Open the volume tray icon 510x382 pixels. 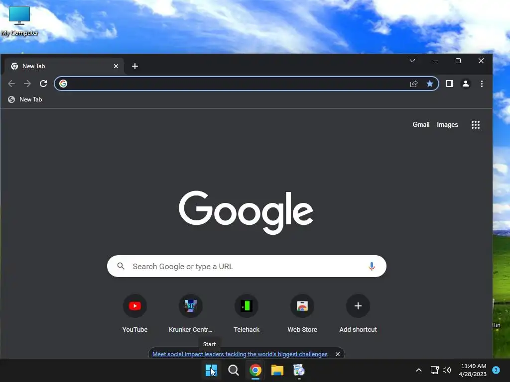coord(447,370)
